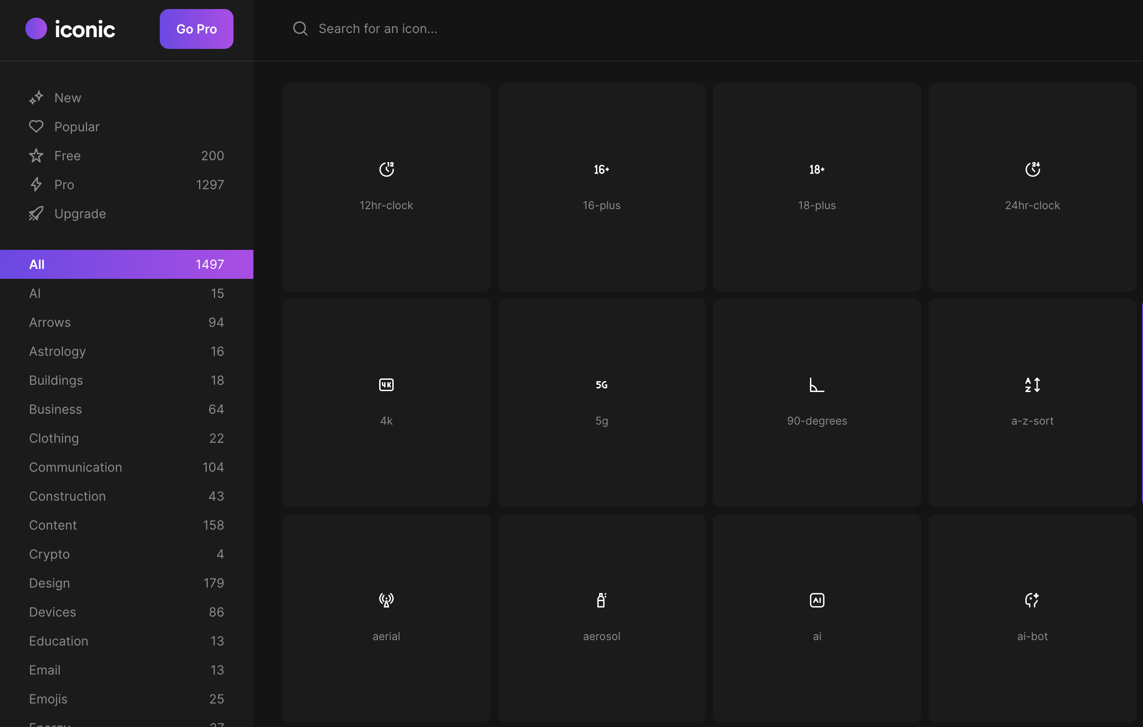
Task: Open the Upgrade page link
Action: pyautogui.click(x=80, y=214)
